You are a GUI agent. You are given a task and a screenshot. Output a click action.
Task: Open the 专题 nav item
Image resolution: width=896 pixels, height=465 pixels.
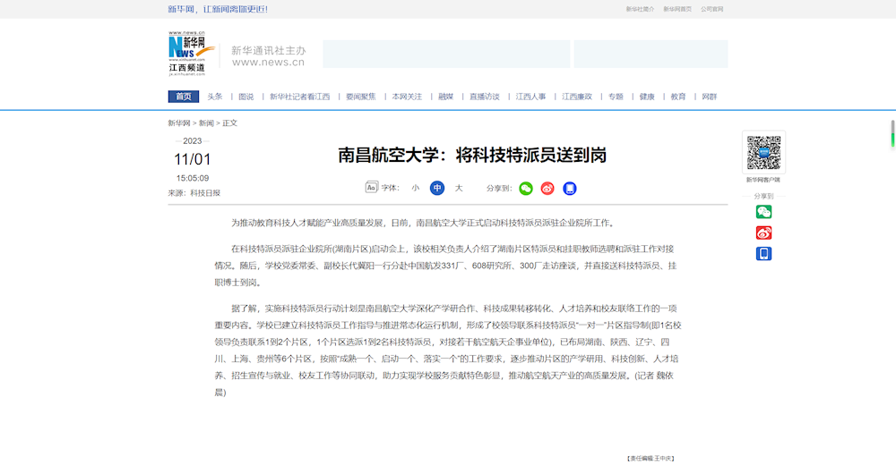(x=616, y=97)
